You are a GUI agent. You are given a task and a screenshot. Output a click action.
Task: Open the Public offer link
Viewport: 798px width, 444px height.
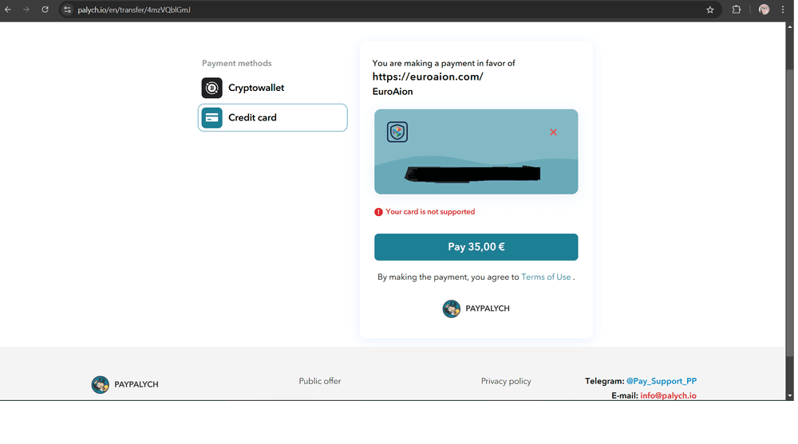point(320,381)
